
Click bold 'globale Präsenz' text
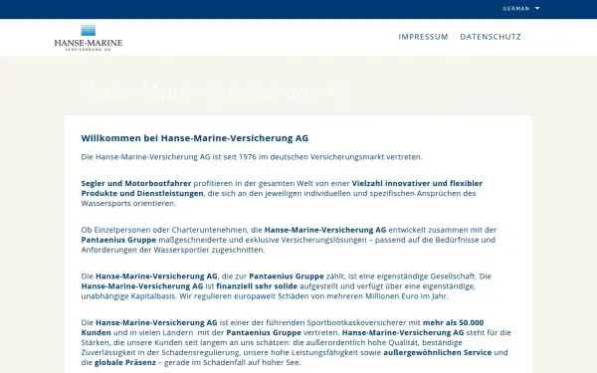click(125, 362)
